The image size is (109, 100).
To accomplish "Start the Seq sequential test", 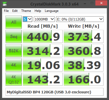I will coord(14,36).
